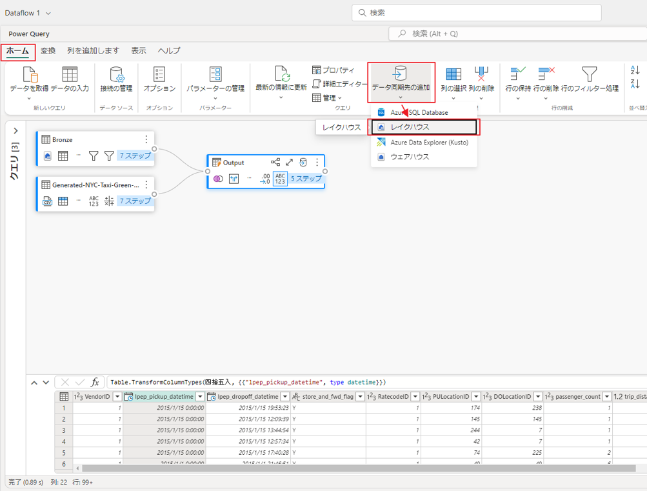Click the 5 ステップ label on Output
The height and width of the screenshot is (491, 647).
(306, 179)
